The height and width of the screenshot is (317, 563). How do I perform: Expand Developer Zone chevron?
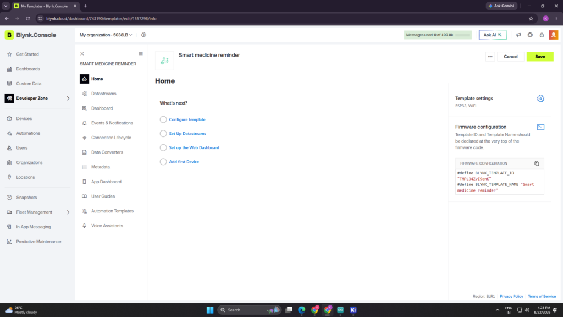pos(68,99)
